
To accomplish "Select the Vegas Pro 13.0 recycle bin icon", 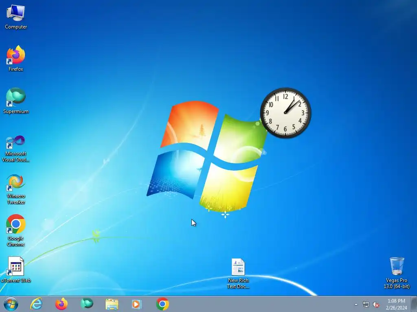I will pos(397,273).
